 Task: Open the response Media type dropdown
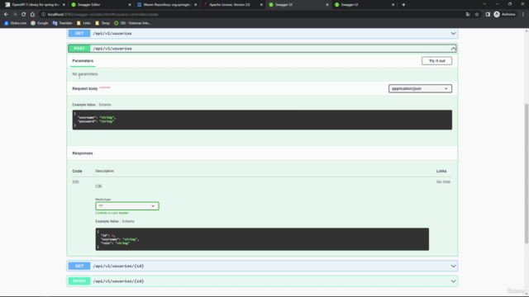pyautogui.click(x=126, y=206)
